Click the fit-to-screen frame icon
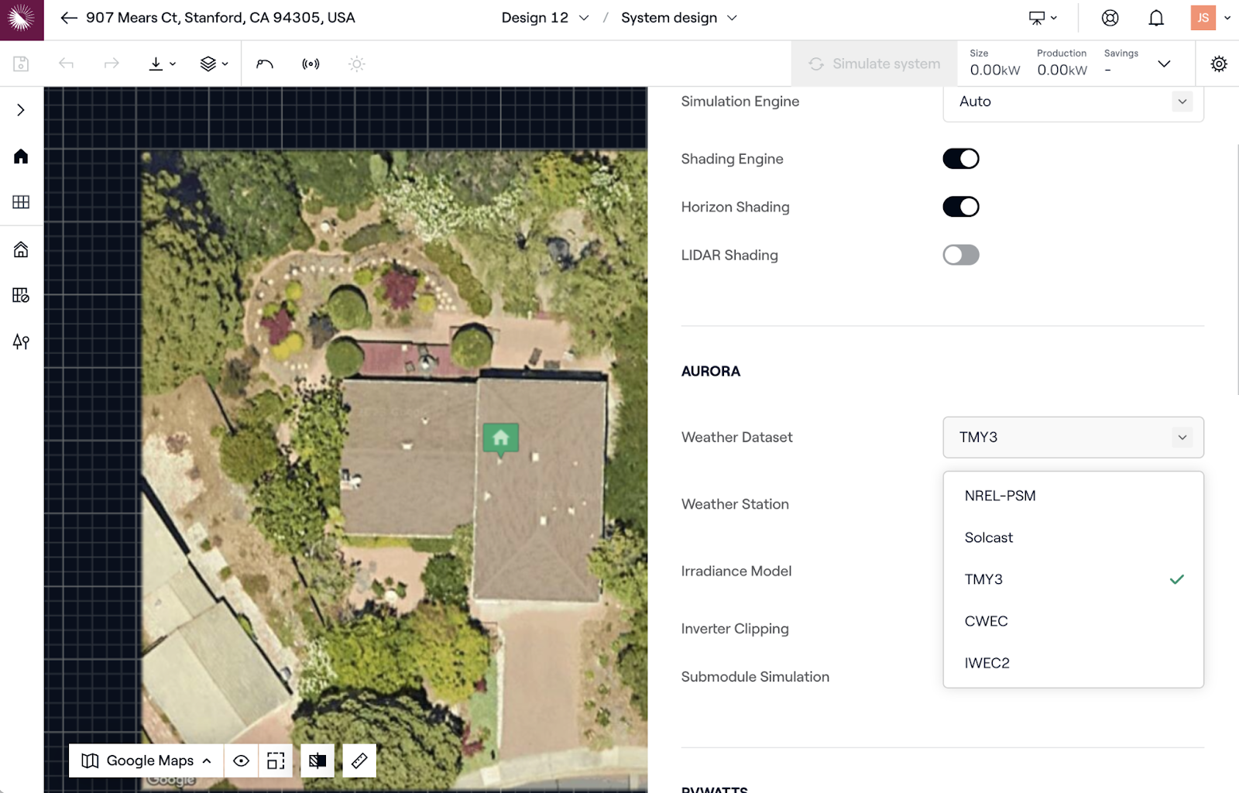 point(276,760)
